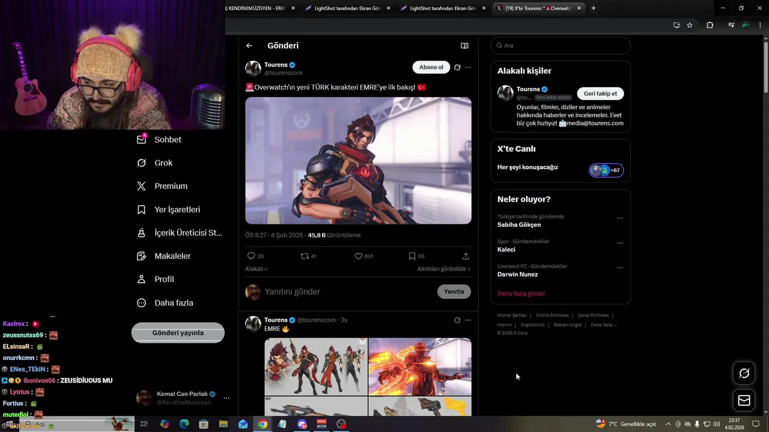The width and height of the screenshot is (769, 432).
Task: Like the post with 601 likes
Action: [x=363, y=256]
